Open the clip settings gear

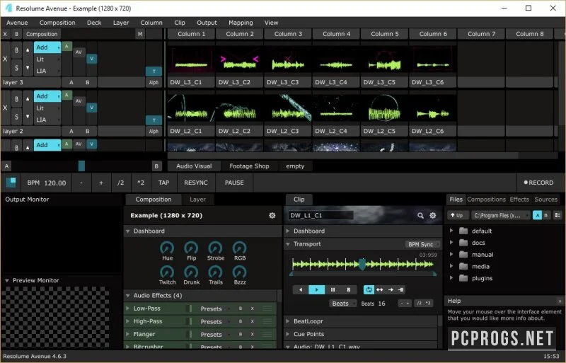pyautogui.click(x=433, y=215)
